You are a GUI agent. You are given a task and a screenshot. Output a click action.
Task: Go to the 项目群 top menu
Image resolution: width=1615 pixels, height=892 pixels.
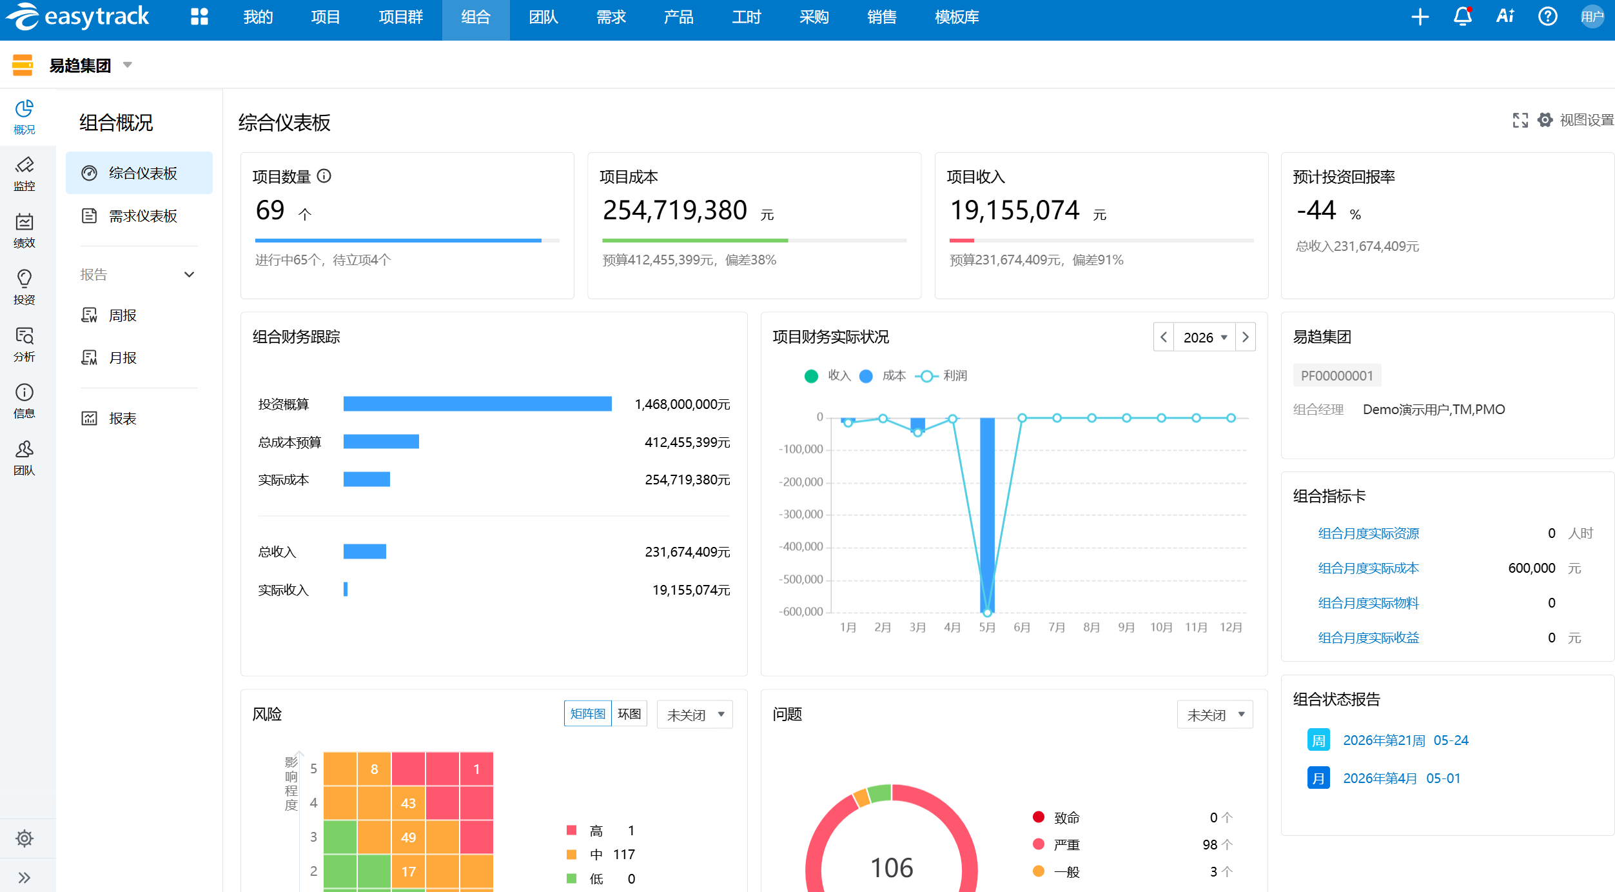click(x=400, y=17)
